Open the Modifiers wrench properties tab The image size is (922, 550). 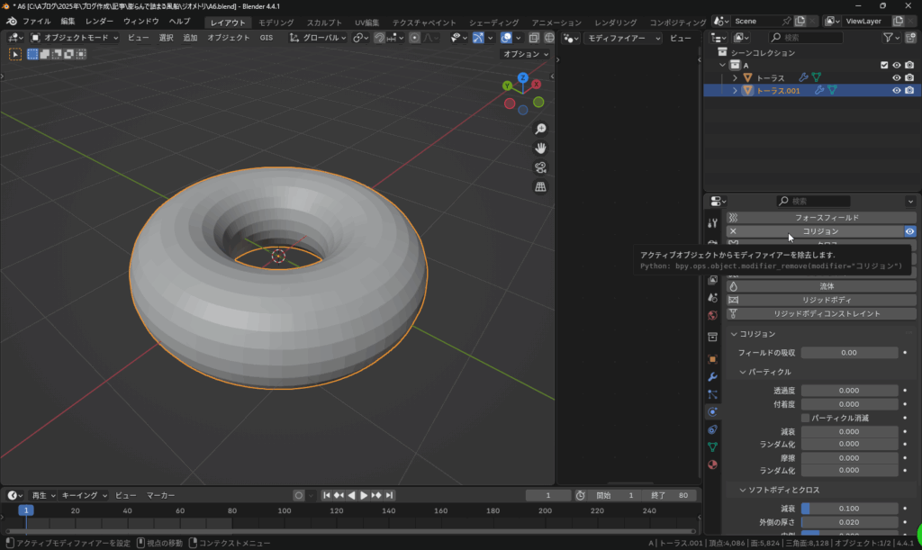click(713, 376)
